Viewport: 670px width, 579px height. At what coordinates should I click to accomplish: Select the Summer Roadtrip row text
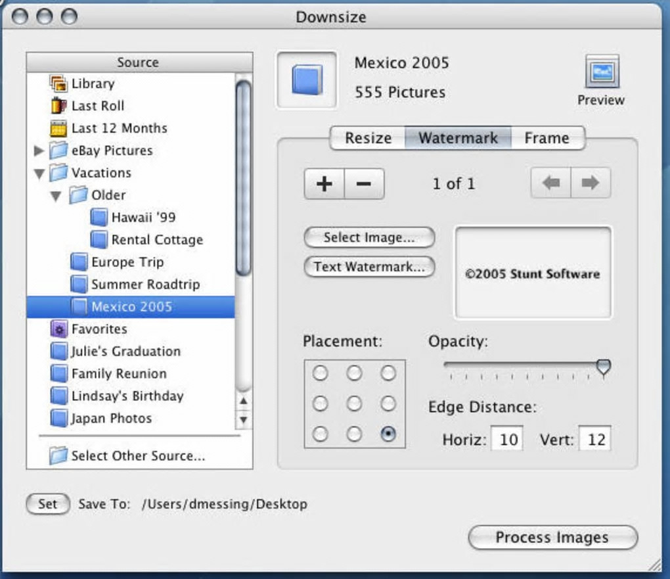[x=146, y=284]
